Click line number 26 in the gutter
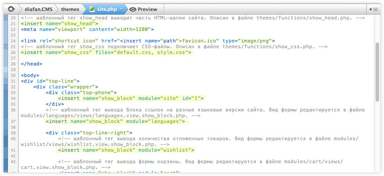The width and height of the screenshot is (384, 176). 13,52
